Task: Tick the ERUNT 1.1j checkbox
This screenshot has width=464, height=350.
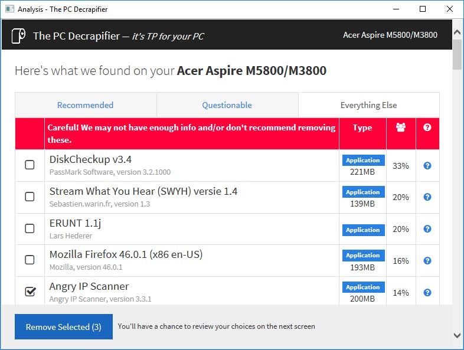Action: tap(30, 229)
